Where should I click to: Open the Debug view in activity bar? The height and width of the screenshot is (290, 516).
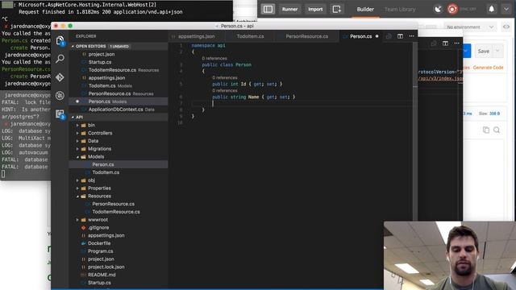pos(60,96)
